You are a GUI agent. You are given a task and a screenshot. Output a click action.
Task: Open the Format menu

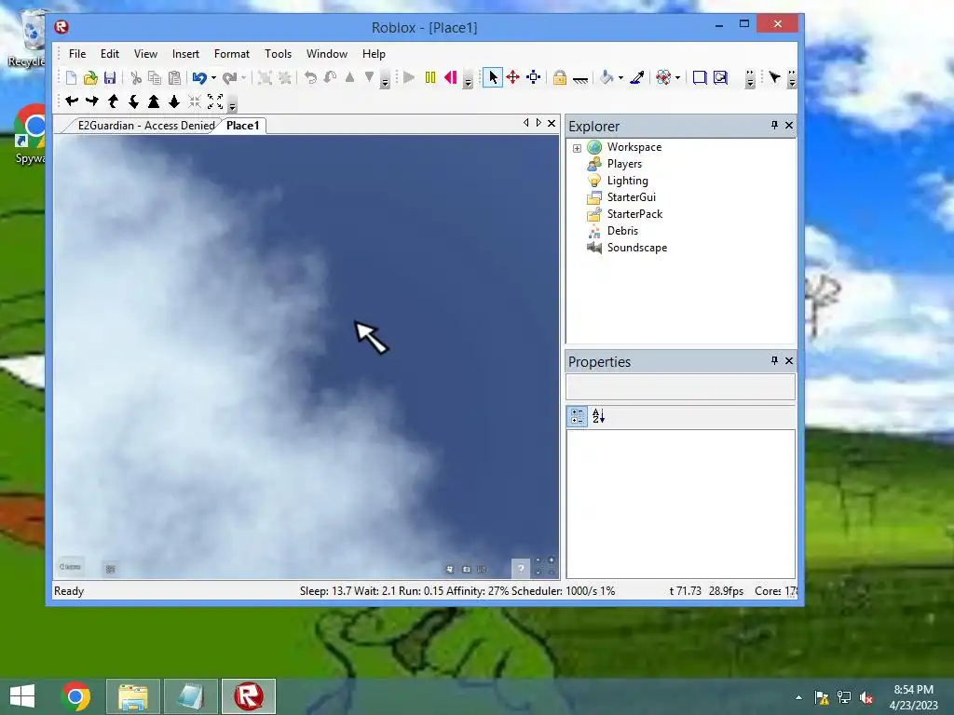(232, 53)
